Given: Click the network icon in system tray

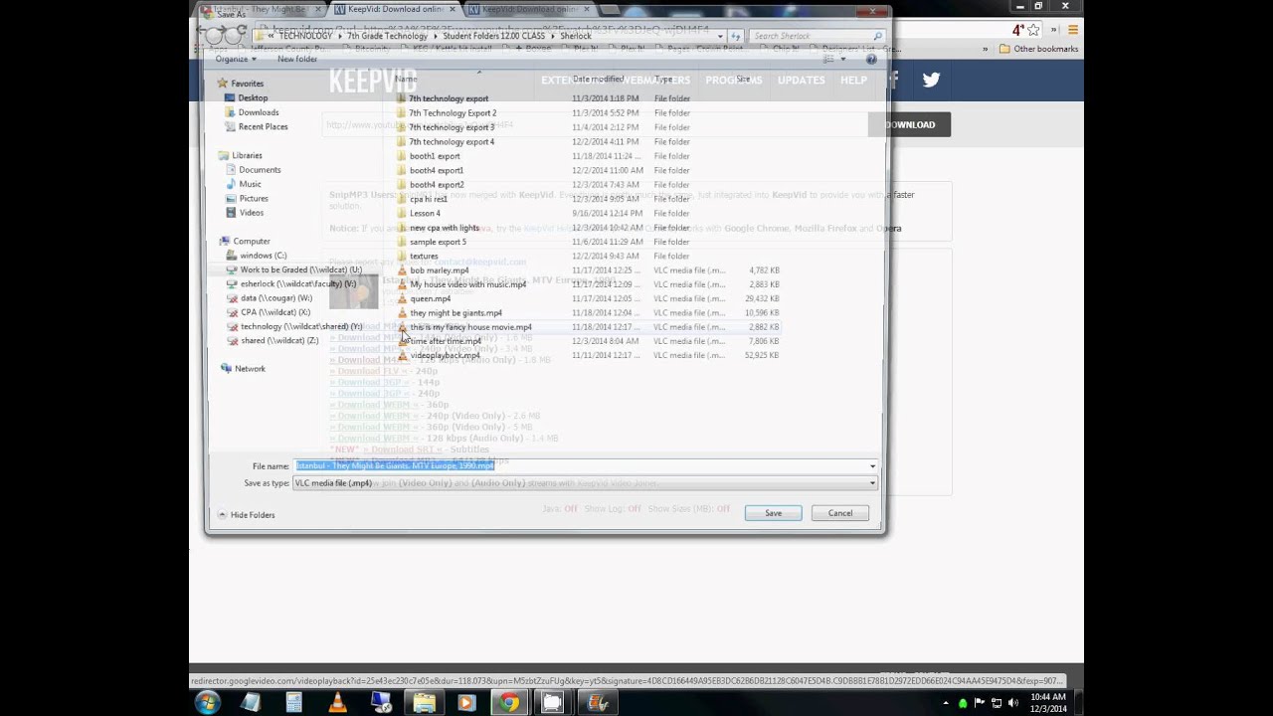Looking at the screenshot, I should pos(997,704).
